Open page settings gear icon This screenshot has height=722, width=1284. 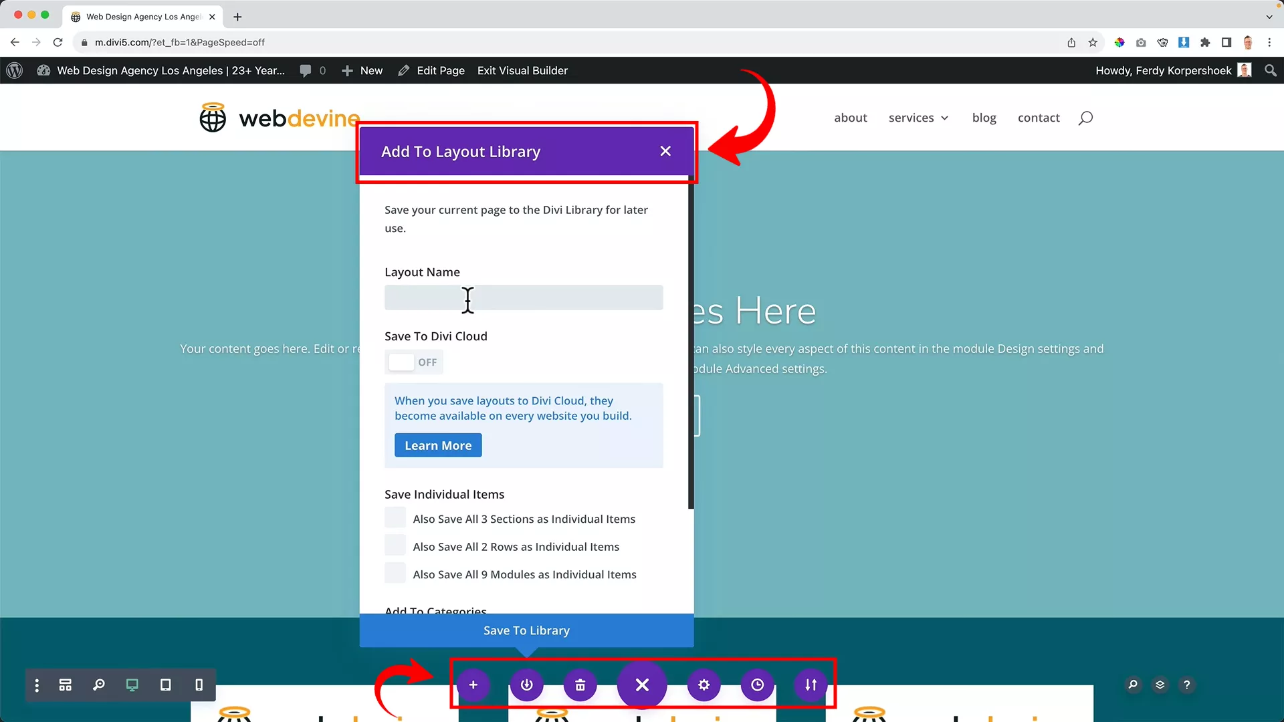click(704, 685)
